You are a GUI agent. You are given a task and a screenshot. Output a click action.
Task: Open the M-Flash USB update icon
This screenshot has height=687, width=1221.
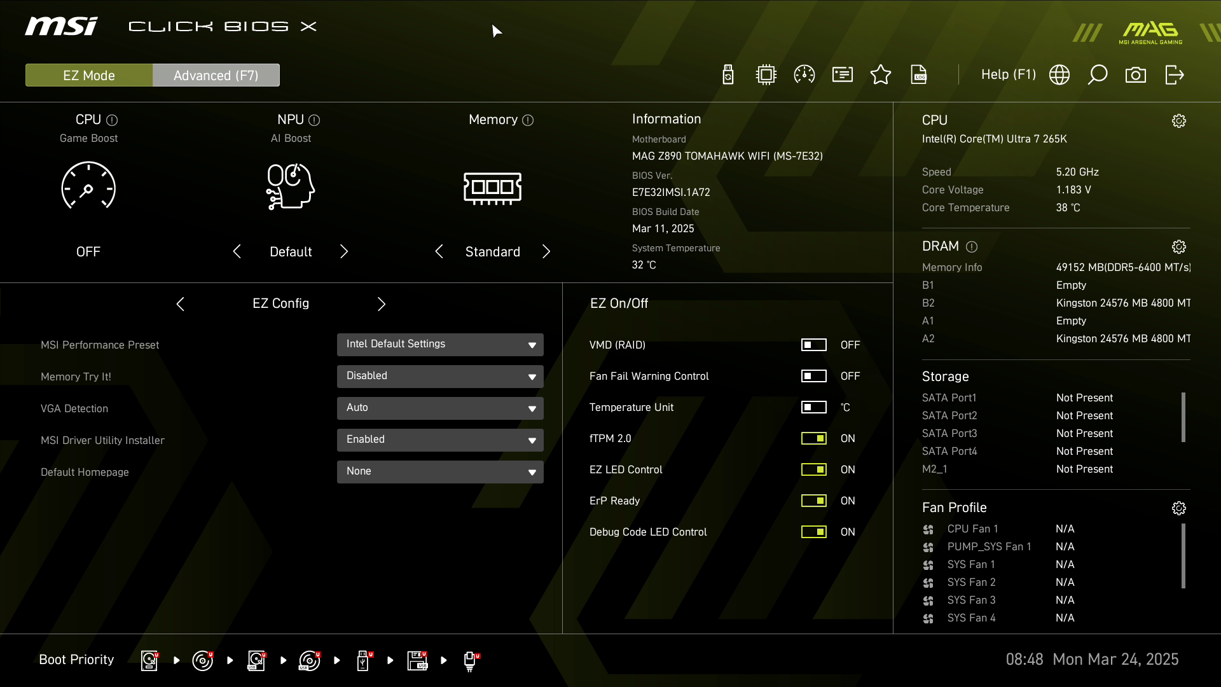(x=728, y=75)
